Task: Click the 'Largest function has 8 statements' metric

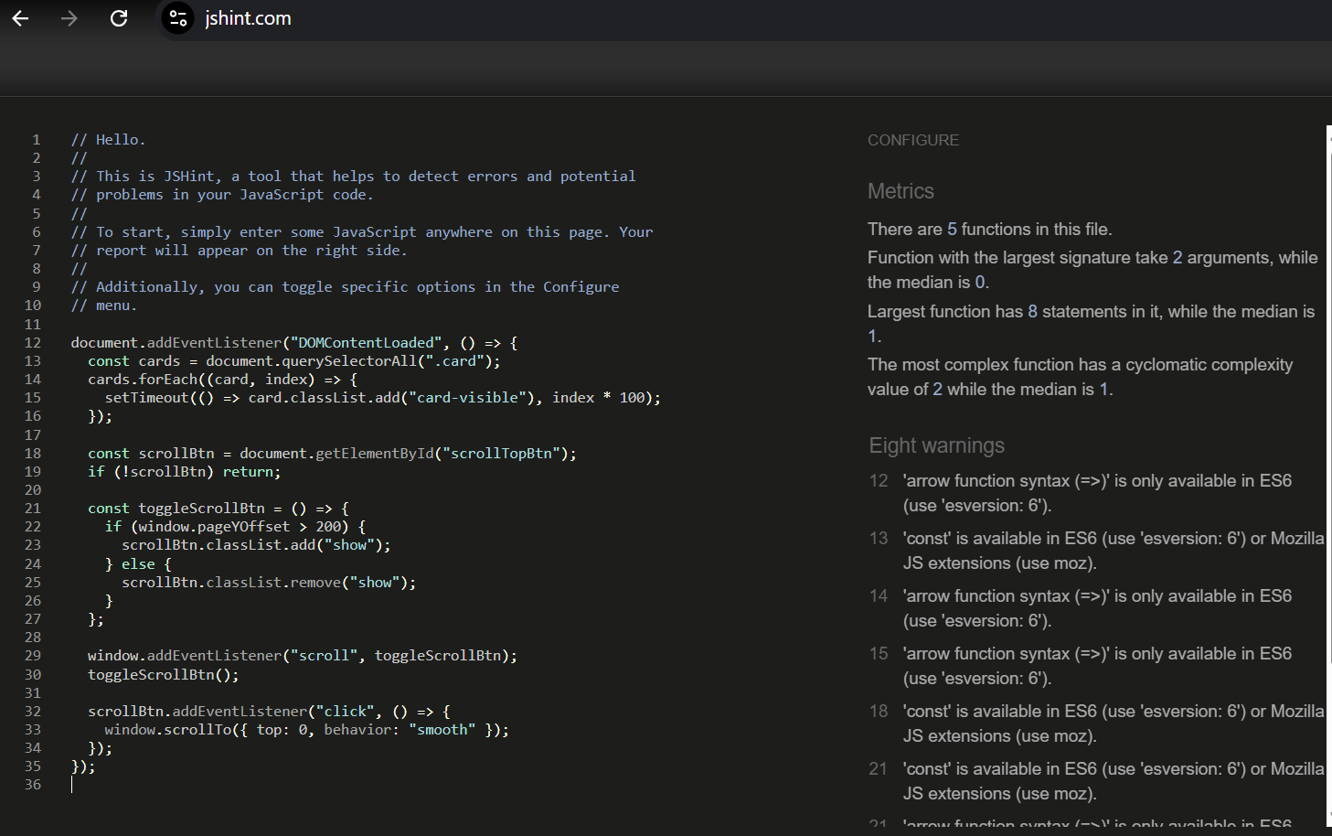Action: point(1091,324)
